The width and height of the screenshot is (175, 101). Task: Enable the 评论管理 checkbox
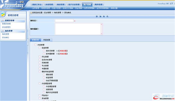coord(40,57)
